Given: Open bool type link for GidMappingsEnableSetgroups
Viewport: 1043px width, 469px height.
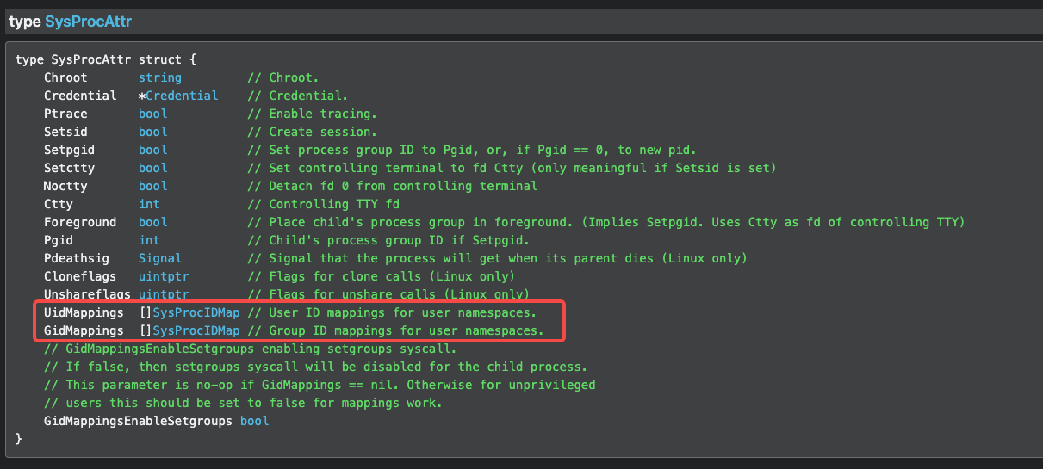Looking at the screenshot, I should [x=254, y=421].
